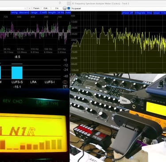The height and width of the screenshot is (162, 166).
Task: Click the LUFS-I label
Action: click(50, 82)
